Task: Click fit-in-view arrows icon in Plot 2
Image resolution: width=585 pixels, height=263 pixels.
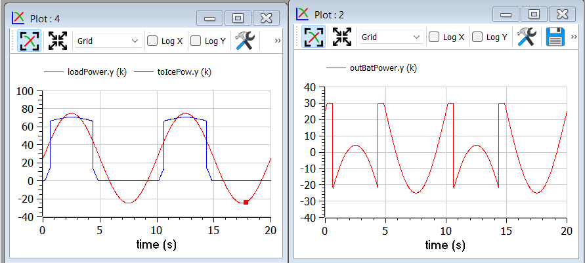Action: pyautogui.click(x=342, y=37)
